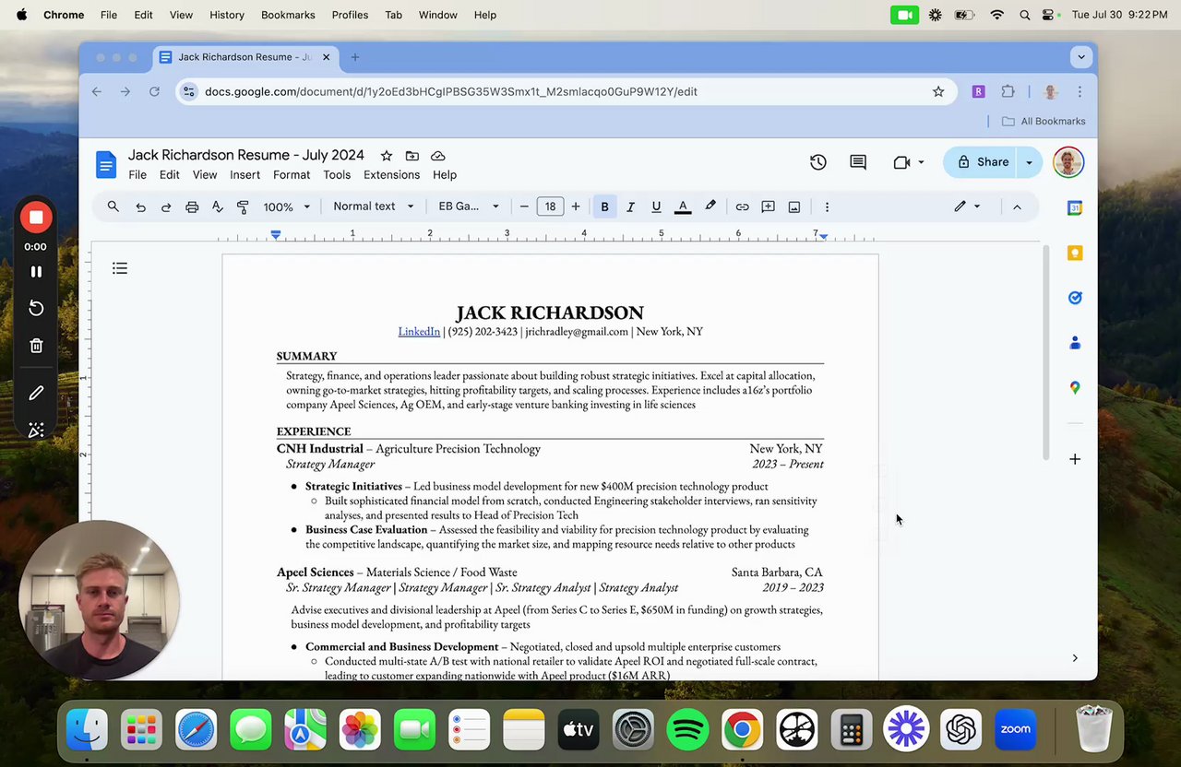Screen dimensions: 1181x767
Task: Print the document
Action: (192, 206)
